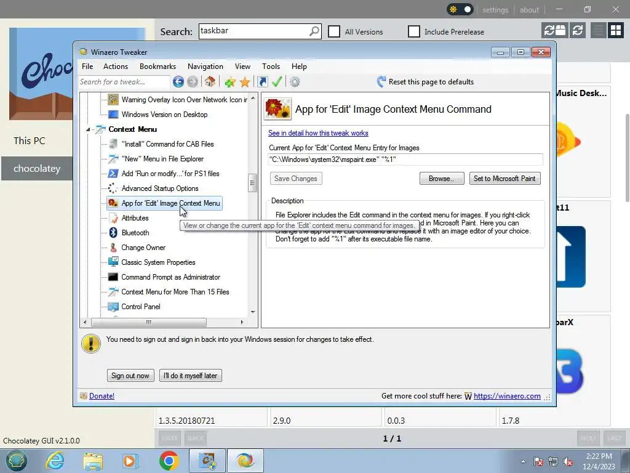Select Add 'Run or modify...' for PS1 files
The image size is (630, 473).
point(170,174)
